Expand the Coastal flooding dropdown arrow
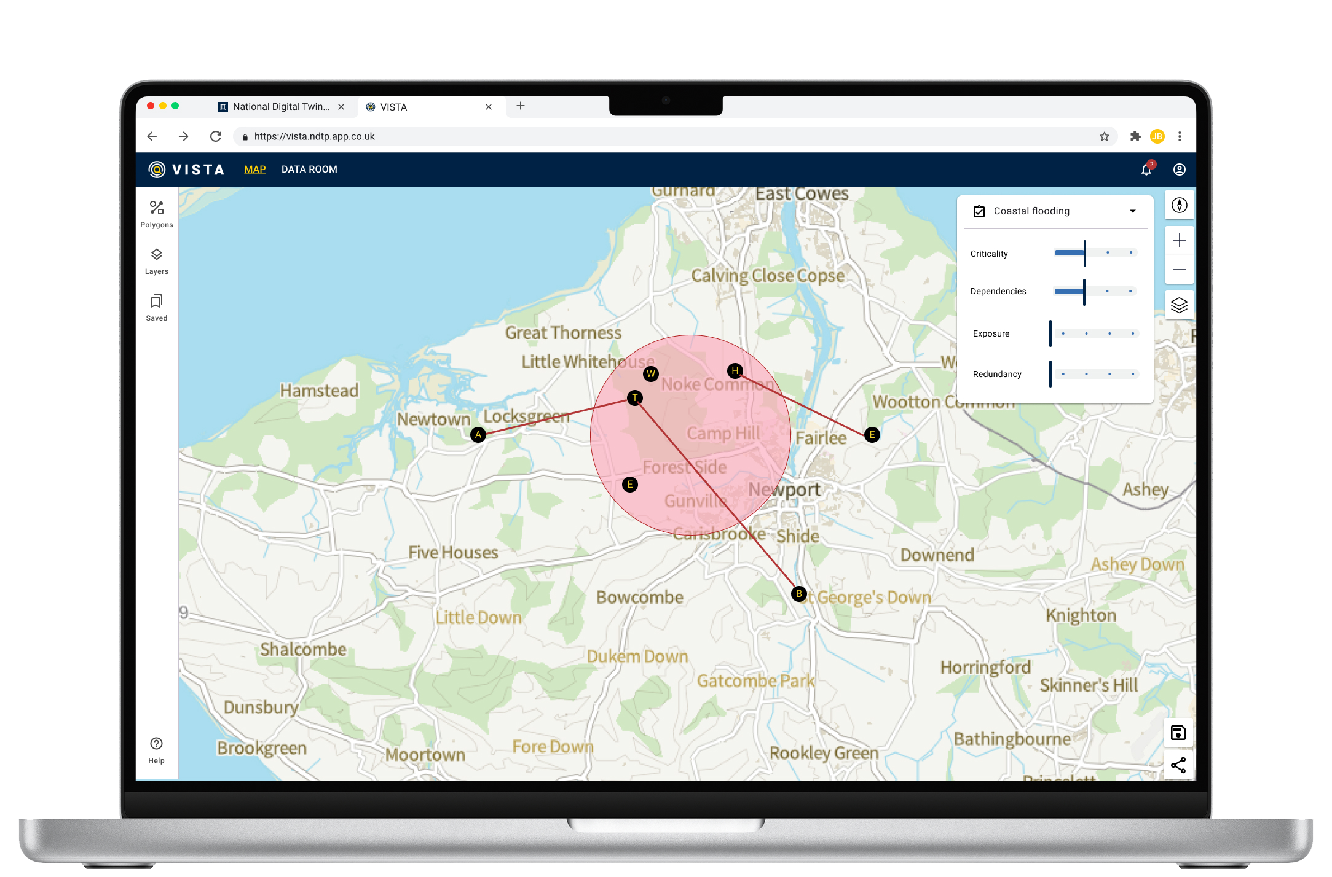The width and height of the screenshot is (1332, 877). tap(1132, 211)
